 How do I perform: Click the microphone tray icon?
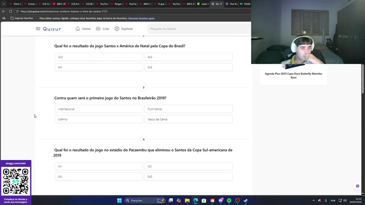coord(326,200)
